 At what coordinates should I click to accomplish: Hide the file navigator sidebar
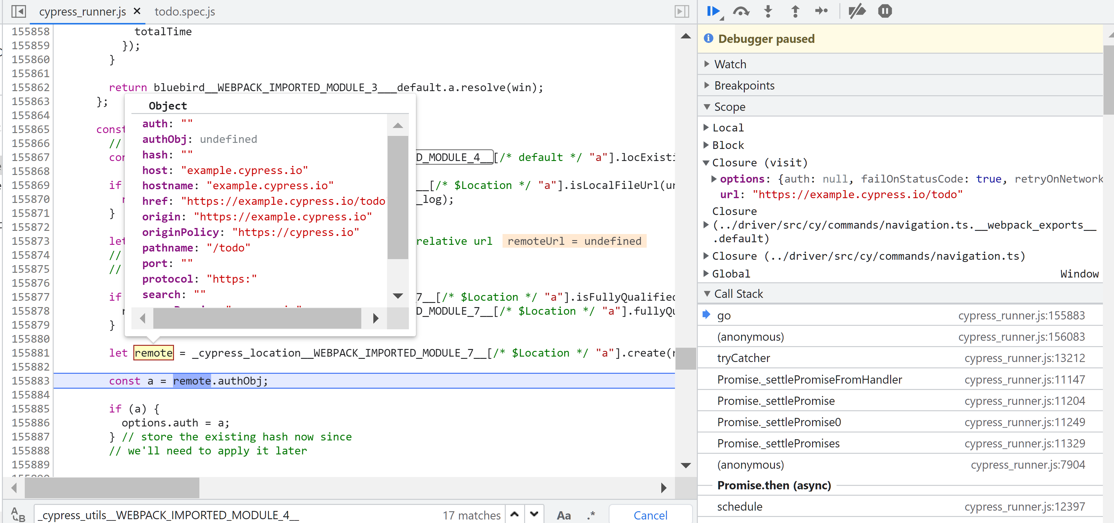(19, 11)
